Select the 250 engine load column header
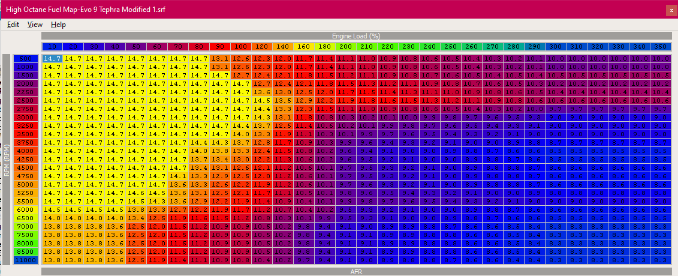 pyautogui.click(x=450, y=46)
